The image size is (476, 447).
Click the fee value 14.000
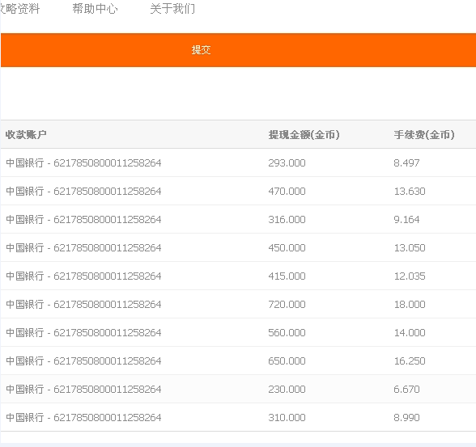410,332
